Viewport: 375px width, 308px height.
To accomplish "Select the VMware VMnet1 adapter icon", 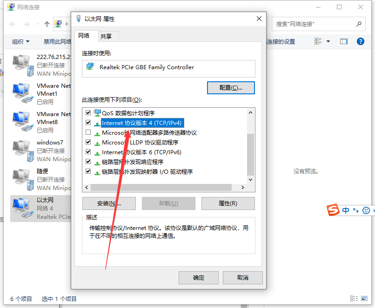I will coord(22,93).
